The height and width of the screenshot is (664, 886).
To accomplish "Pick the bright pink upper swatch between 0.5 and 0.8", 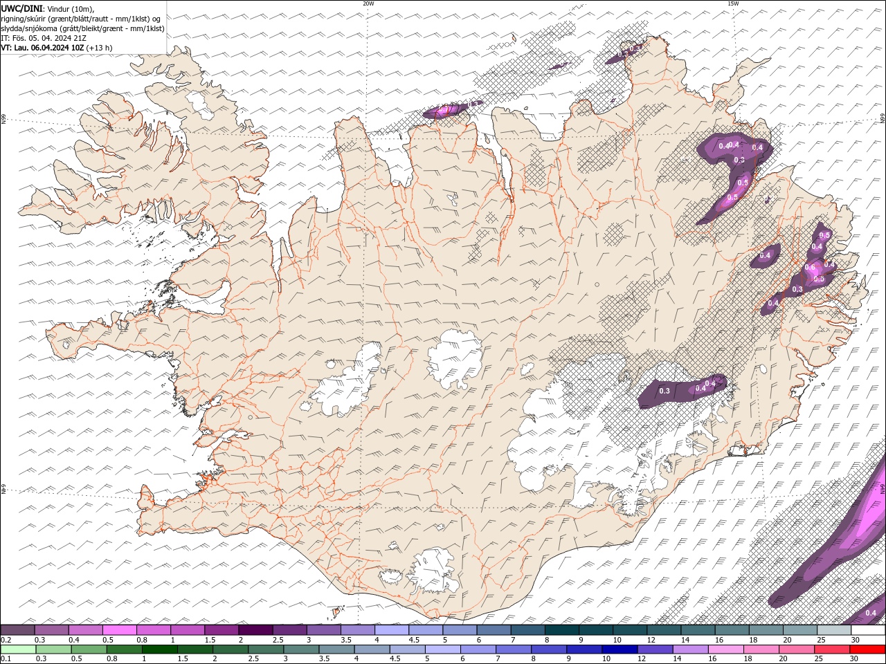I will (x=119, y=630).
